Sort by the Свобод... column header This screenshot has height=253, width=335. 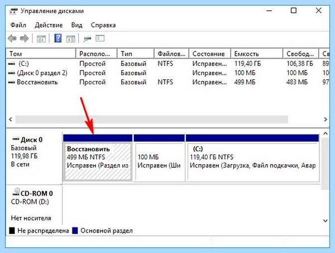click(301, 54)
